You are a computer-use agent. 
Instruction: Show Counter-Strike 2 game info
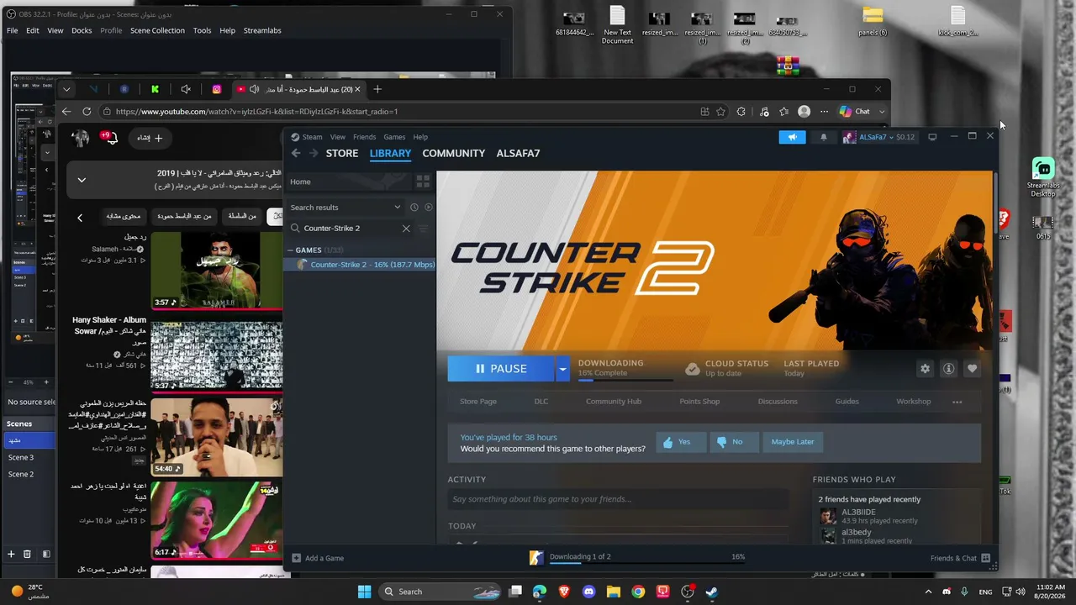(x=948, y=368)
